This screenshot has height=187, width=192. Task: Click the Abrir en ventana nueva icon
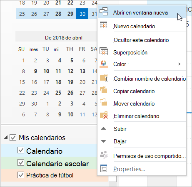(x=104, y=11)
